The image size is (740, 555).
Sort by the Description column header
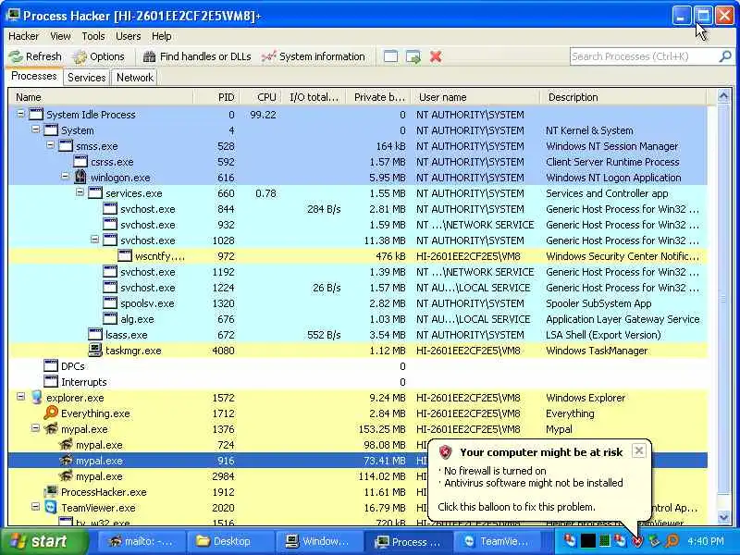point(623,97)
